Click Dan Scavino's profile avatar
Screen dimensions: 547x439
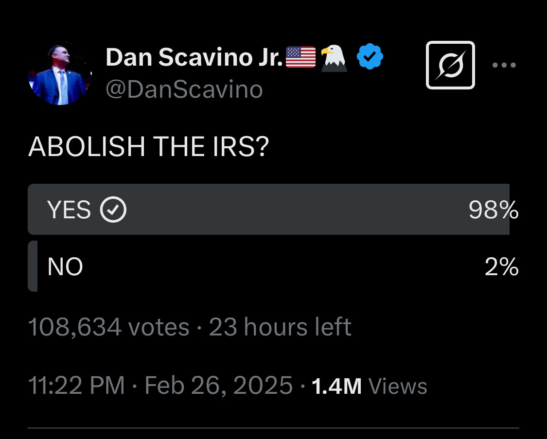[x=60, y=73]
